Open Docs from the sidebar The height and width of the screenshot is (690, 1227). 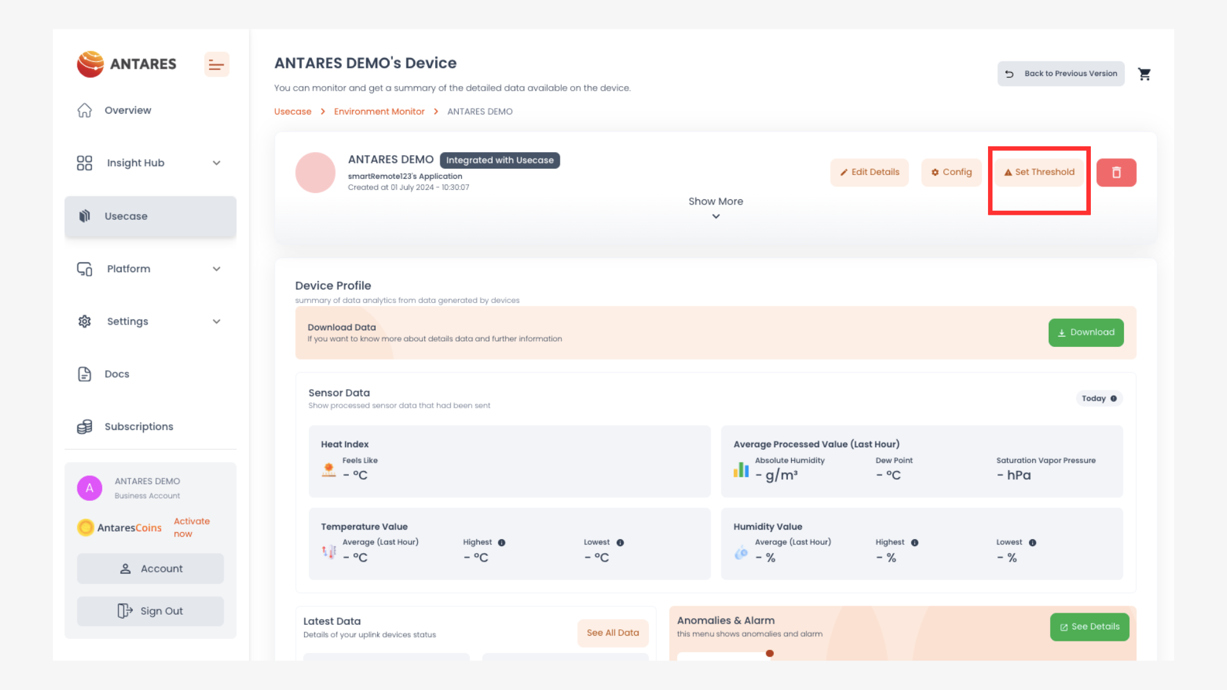117,374
